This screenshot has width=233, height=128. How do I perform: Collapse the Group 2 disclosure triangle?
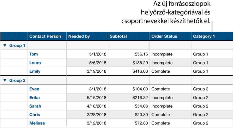point(5,81)
